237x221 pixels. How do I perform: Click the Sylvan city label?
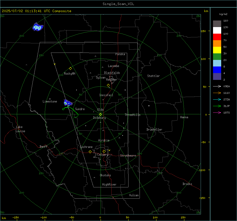pyautogui.click(x=101, y=78)
